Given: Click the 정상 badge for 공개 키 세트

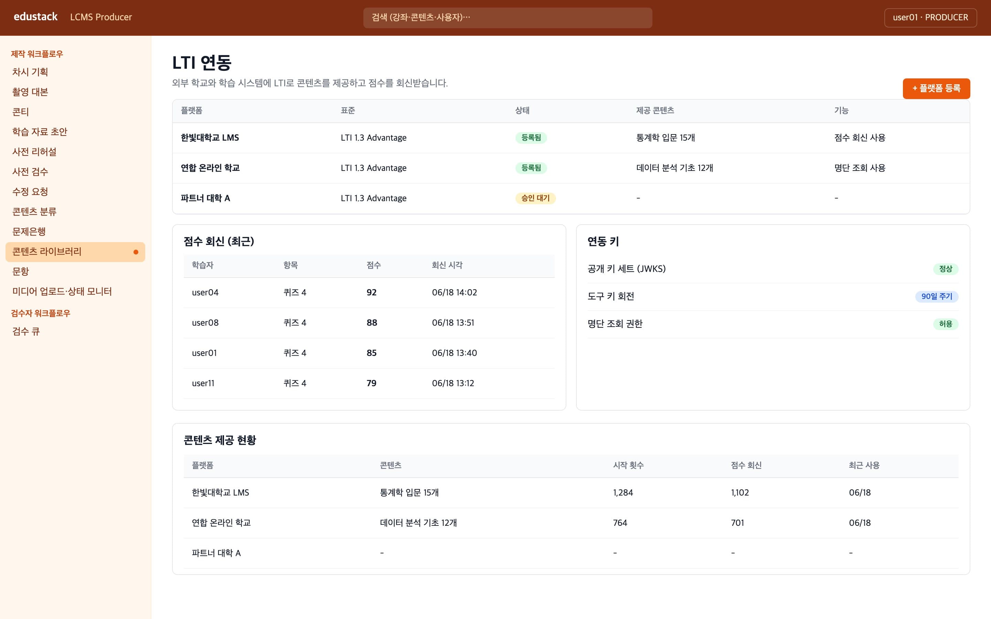Looking at the screenshot, I should pos(946,269).
